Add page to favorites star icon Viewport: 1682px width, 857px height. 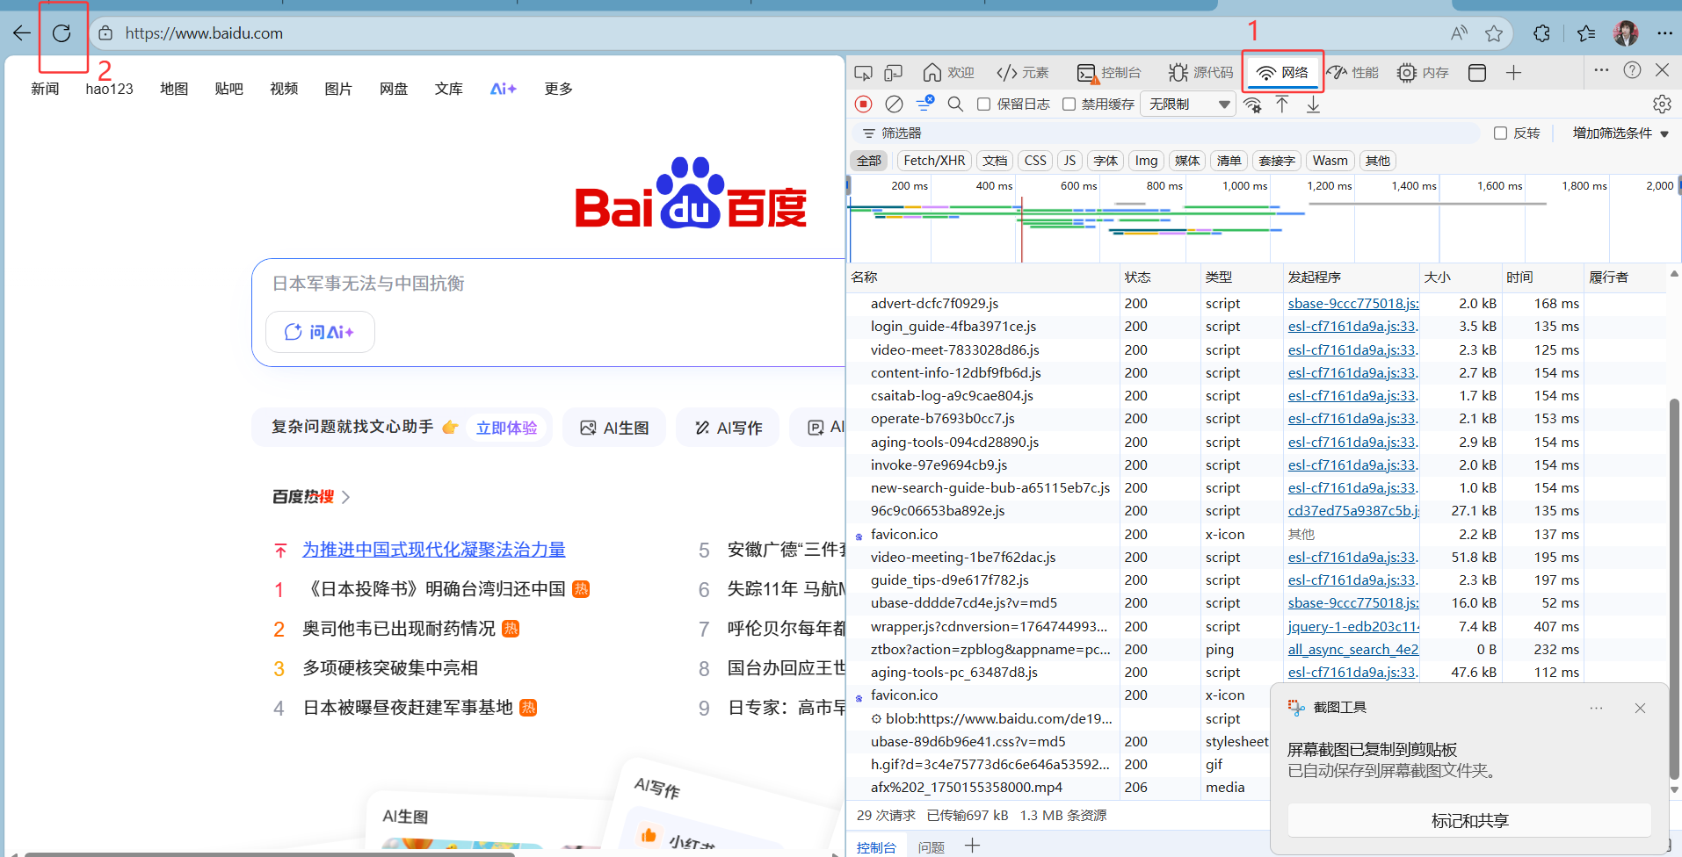click(x=1494, y=33)
